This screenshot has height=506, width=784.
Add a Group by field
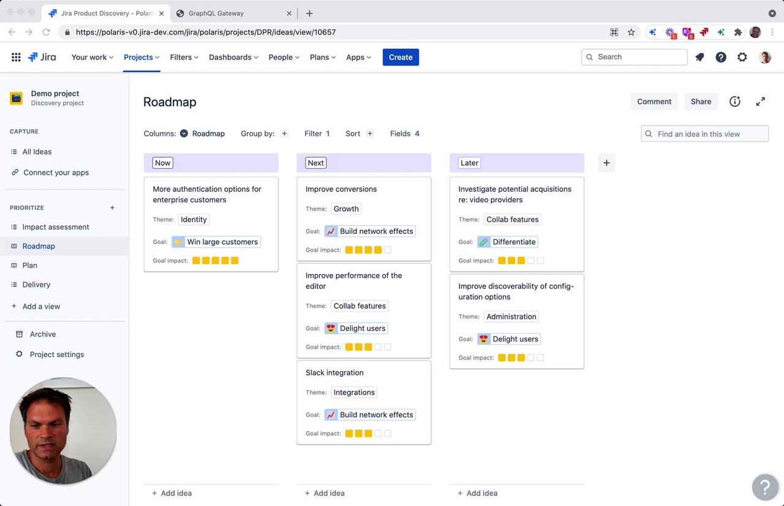[x=284, y=133]
